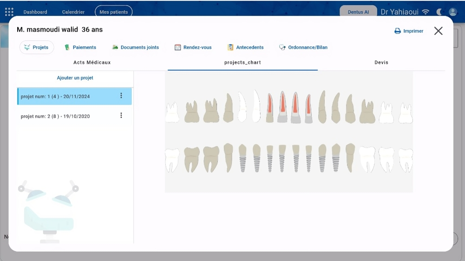This screenshot has width=465, height=261.
Task: Open the apps grid launcher icon
Action: coord(9,12)
